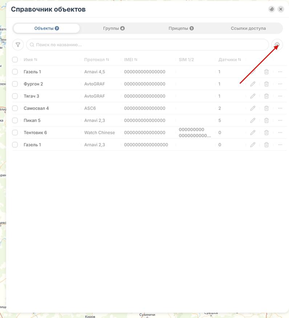289x318 pixels.
Task: Focus the Поиск по названию search field
Action: (x=147, y=45)
